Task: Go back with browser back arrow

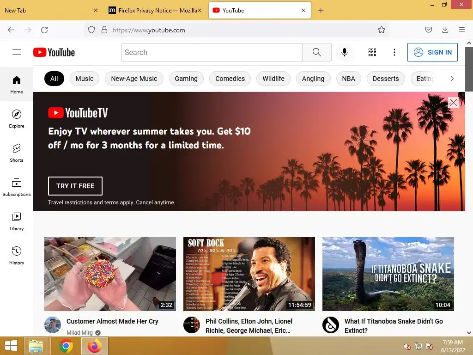Action: click(x=11, y=30)
